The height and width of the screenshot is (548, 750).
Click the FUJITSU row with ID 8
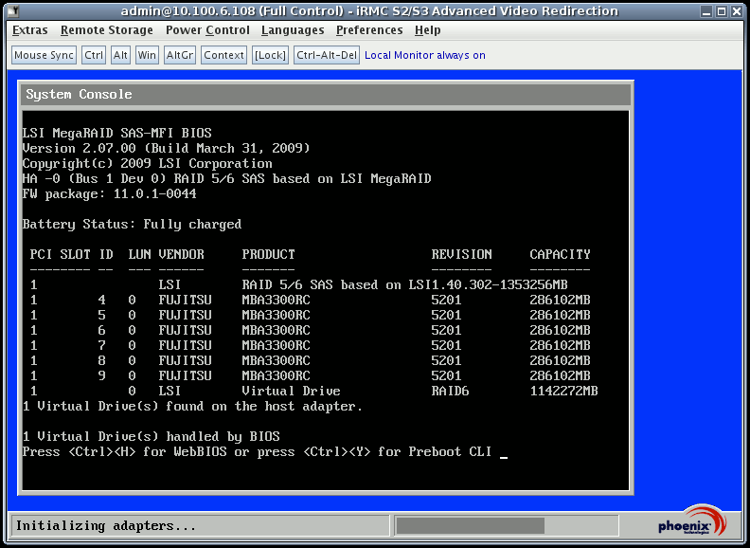[x=310, y=360]
